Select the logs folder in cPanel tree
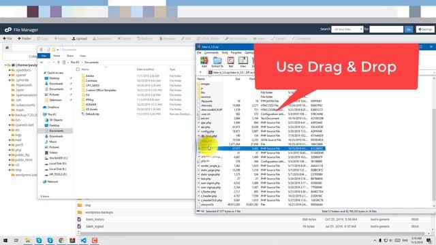This screenshot has height=245, width=436. coord(16,135)
